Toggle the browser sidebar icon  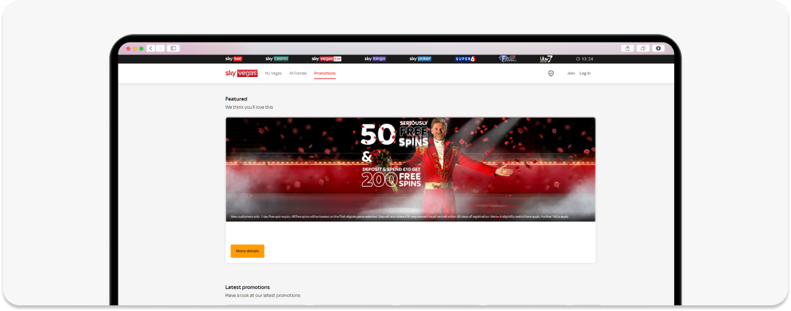pyautogui.click(x=173, y=48)
